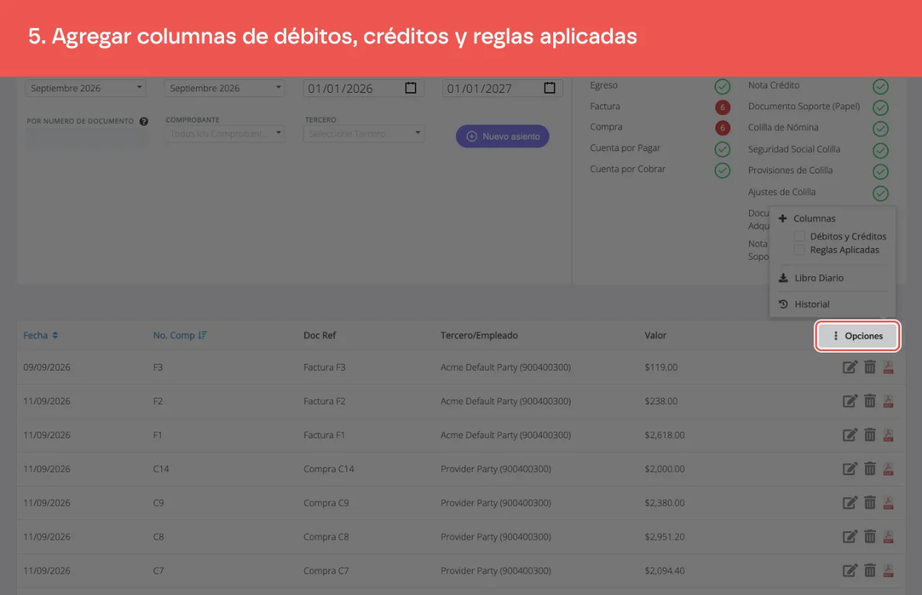Click the 01/01/2026 date field

pos(362,88)
